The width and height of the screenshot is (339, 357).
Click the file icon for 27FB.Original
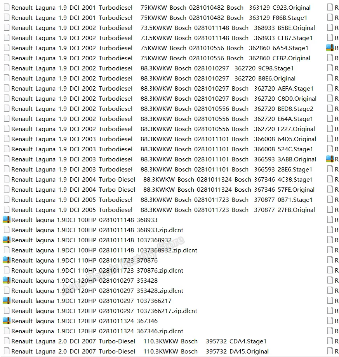click(x=7, y=210)
